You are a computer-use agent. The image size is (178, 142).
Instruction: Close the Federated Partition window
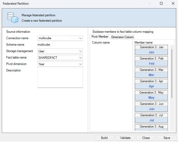[173, 4]
